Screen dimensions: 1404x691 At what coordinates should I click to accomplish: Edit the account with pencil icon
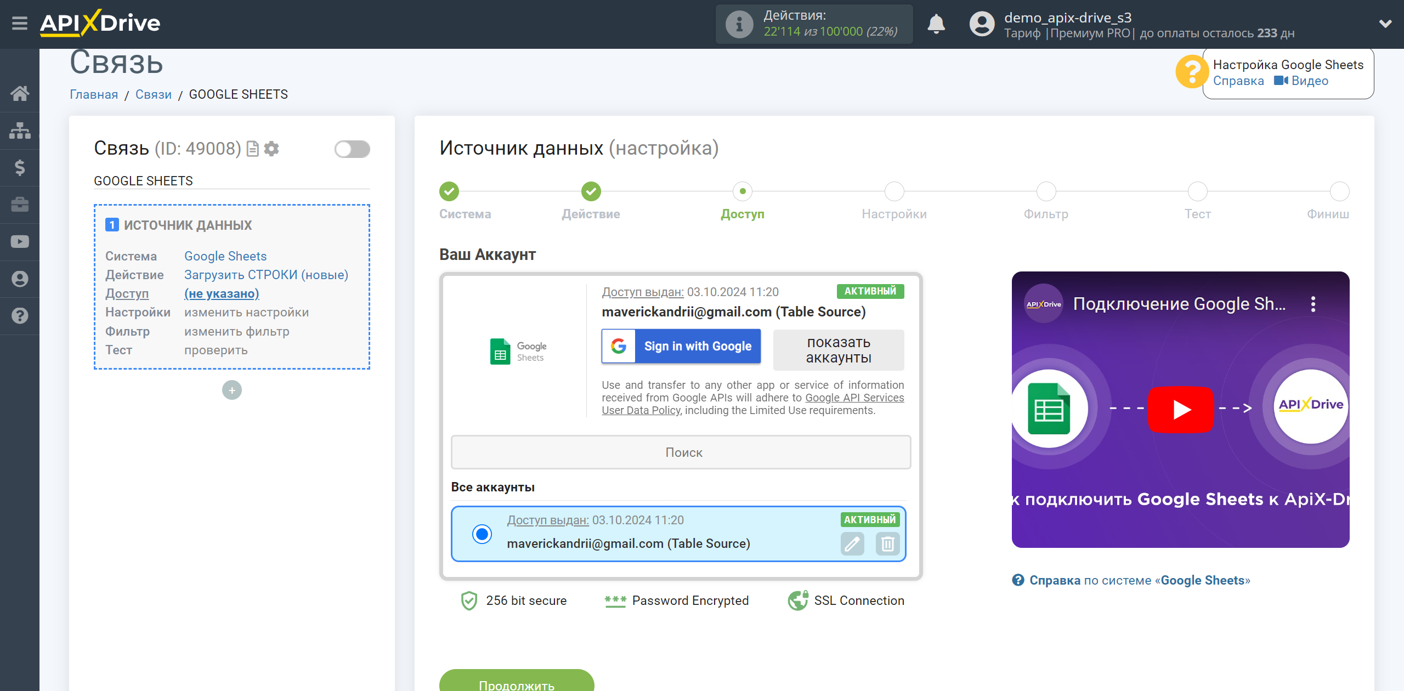(852, 543)
